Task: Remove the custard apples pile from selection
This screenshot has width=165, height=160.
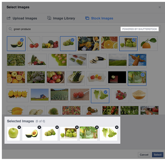Action: (x=57, y=127)
